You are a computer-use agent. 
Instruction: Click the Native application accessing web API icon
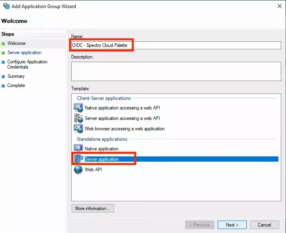(78, 108)
